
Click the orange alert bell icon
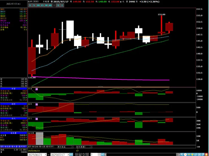point(206,155)
